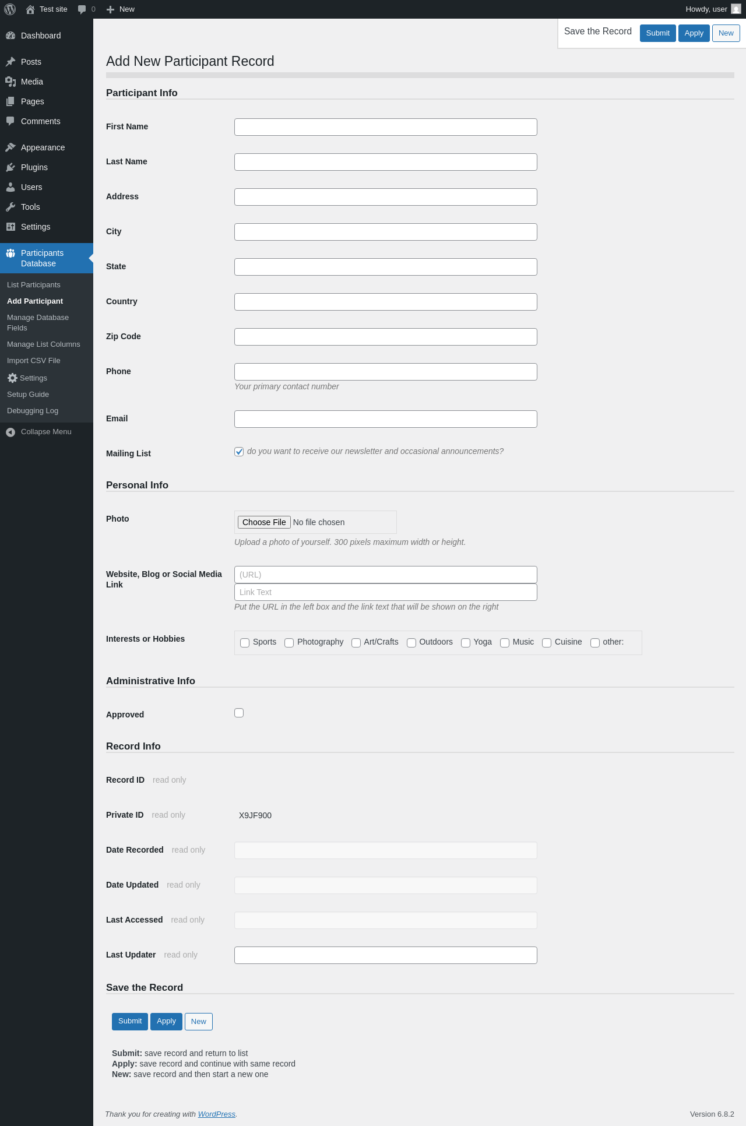Image resolution: width=746 pixels, height=1126 pixels.
Task: Enable the Yoga hobby checkbox
Action: click(x=466, y=643)
